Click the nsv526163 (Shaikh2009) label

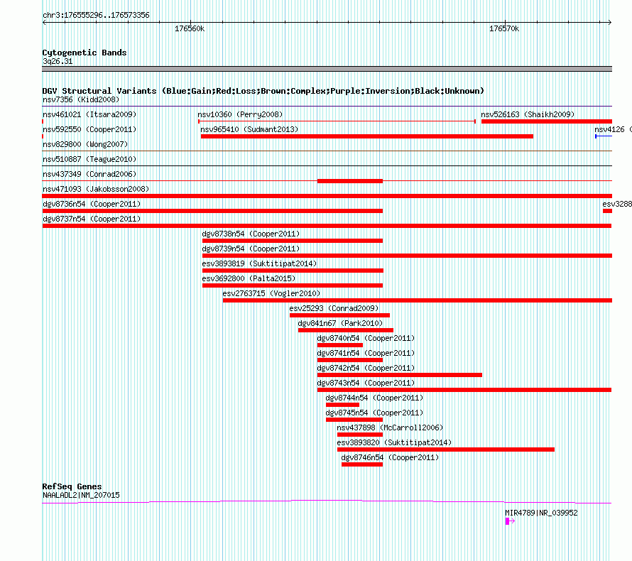coord(528,114)
